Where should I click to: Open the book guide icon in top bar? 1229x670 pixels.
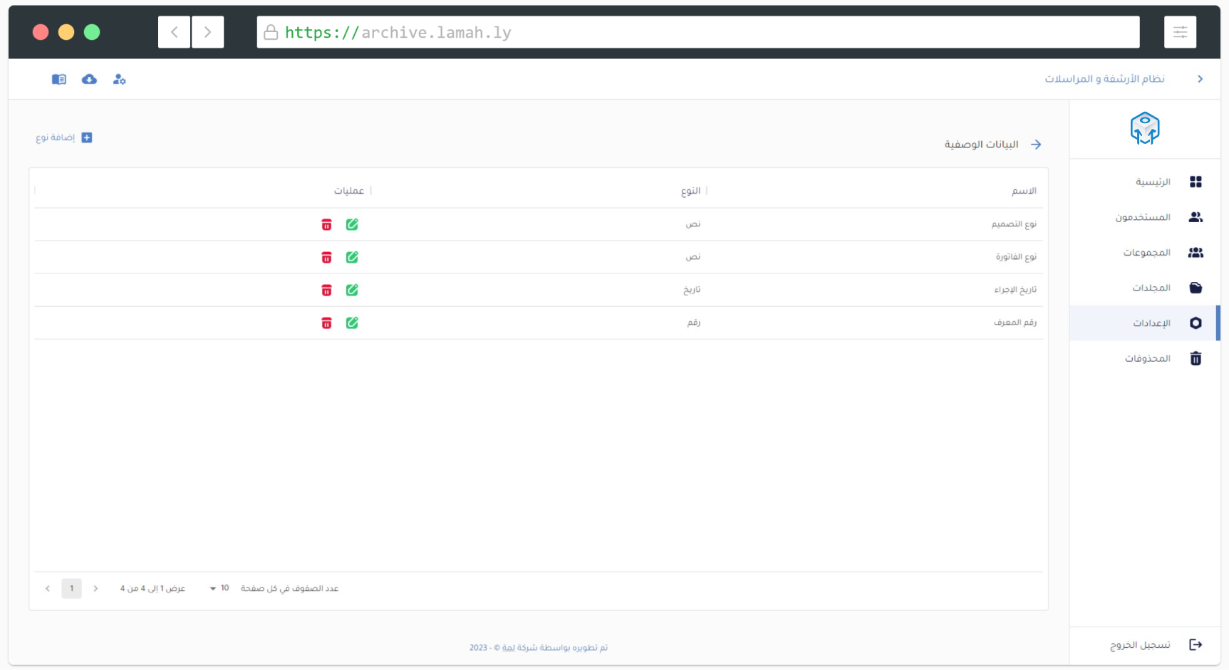(59, 79)
